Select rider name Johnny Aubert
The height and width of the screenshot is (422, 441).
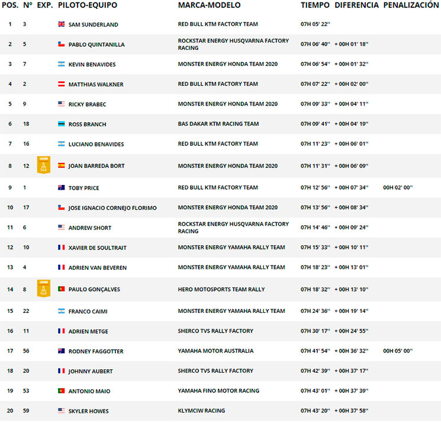[x=91, y=372]
